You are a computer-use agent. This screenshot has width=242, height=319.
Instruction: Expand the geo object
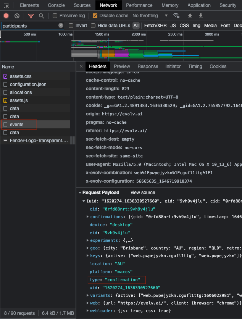87,248
